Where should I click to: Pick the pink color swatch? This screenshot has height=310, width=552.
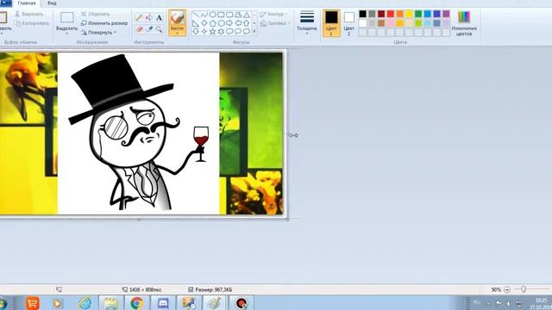pos(391,23)
